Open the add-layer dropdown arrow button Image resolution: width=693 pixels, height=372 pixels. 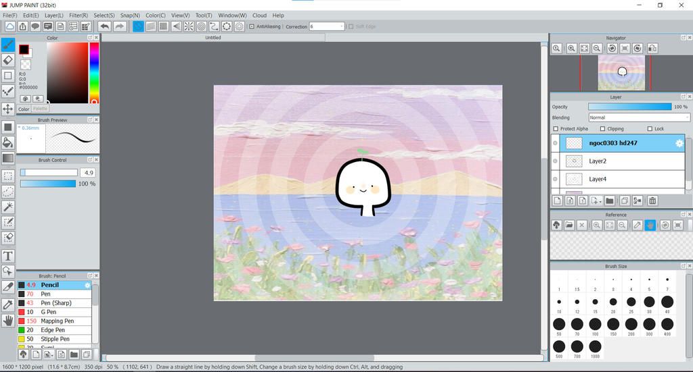pyautogui.click(x=596, y=201)
